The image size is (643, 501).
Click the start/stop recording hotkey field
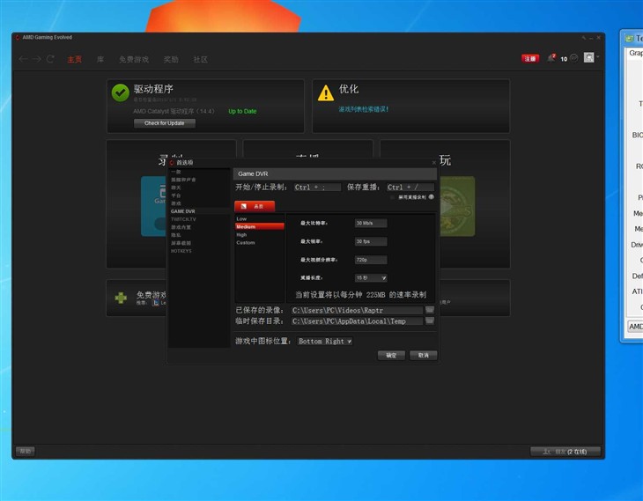317,188
